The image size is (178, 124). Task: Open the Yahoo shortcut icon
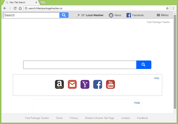85,84
